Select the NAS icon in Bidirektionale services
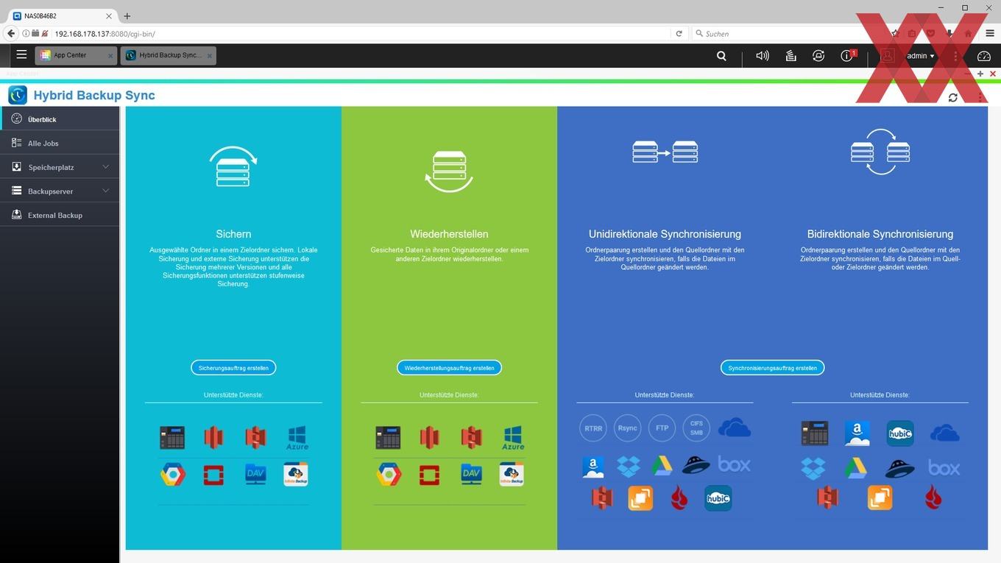 point(815,433)
